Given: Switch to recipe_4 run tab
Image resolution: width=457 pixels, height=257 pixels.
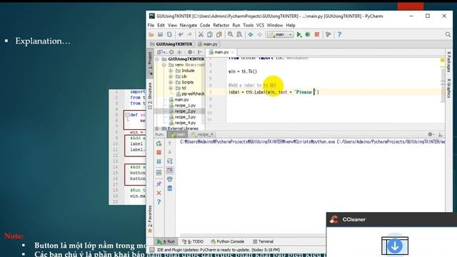Looking at the screenshot, I should (x=202, y=134).
